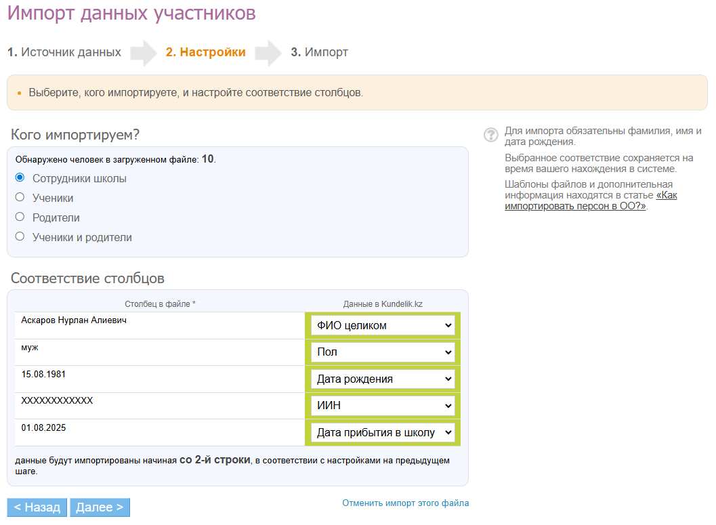Click the arrow between steps 1 and 2
Viewport: 716px width, 525px height.
tap(144, 53)
